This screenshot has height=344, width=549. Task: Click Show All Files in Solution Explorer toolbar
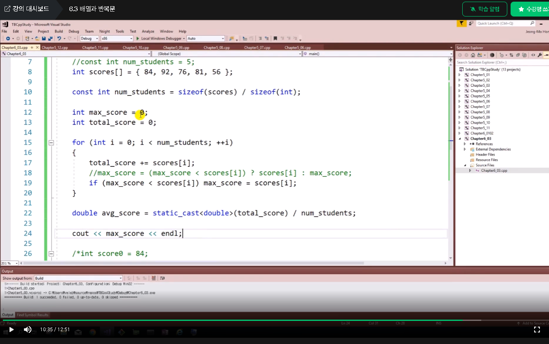click(524, 55)
